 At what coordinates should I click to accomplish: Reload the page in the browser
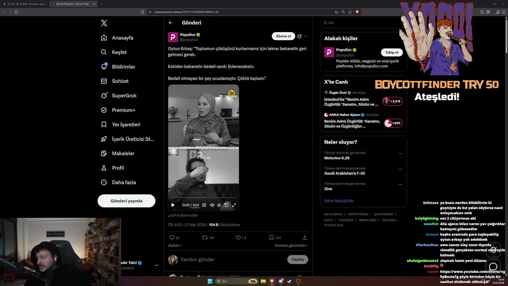[x=16, y=12]
